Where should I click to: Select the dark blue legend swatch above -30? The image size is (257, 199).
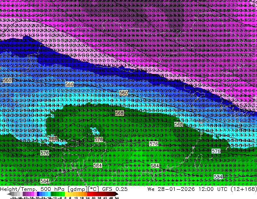[38, 194]
